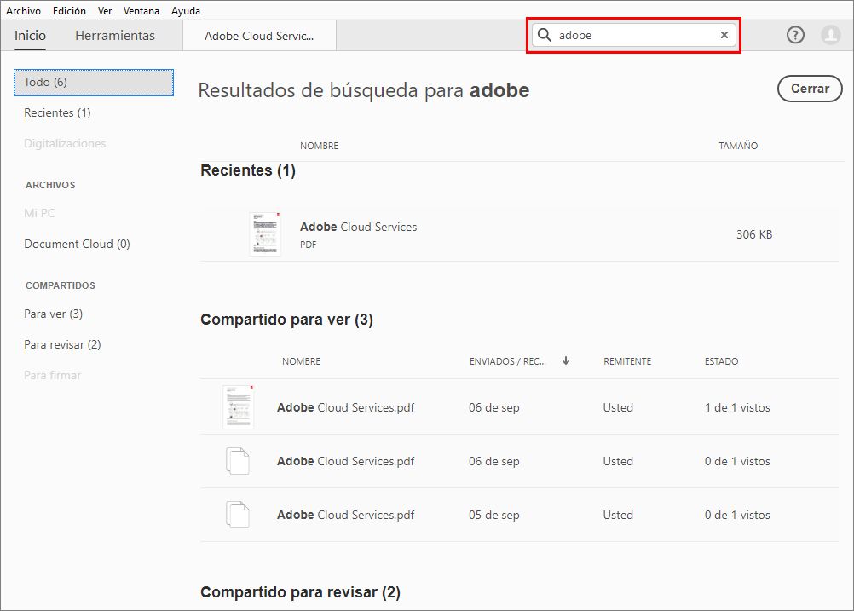Screen dimensions: 854x611
Task: Click the Compartido para revisar (2) heading
Action: tap(300, 592)
